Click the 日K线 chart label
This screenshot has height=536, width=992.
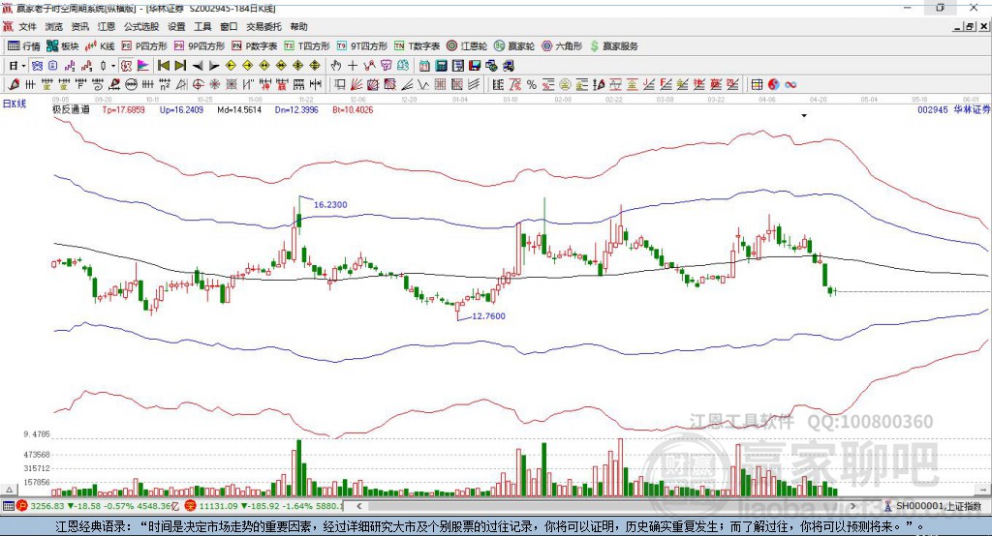click(x=15, y=104)
